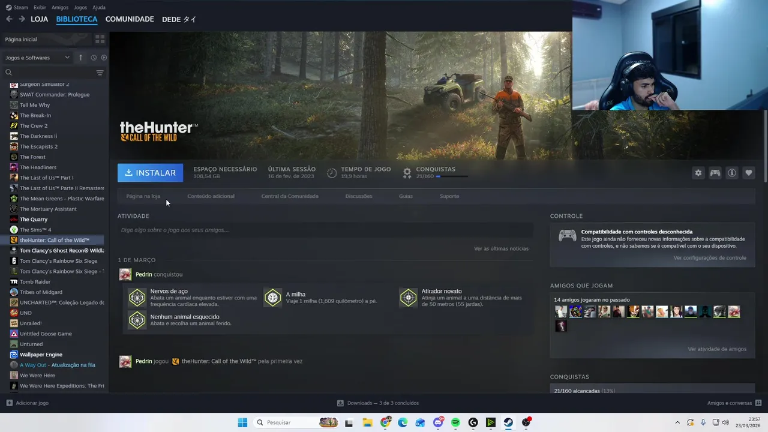Click the Adicionar jogo plus icon
Viewport: 768px width, 432px height.
[9, 403]
